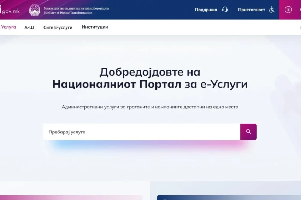Go to the Институции menu item
The height and width of the screenshot is (200, 301).
click(95, 27)
